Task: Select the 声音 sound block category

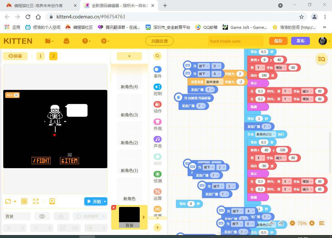Action: point(158,142)
